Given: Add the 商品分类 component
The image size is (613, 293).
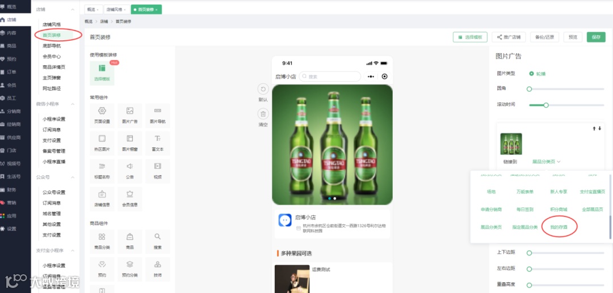Looking at the screenshot, I should [x=102, y=241].
